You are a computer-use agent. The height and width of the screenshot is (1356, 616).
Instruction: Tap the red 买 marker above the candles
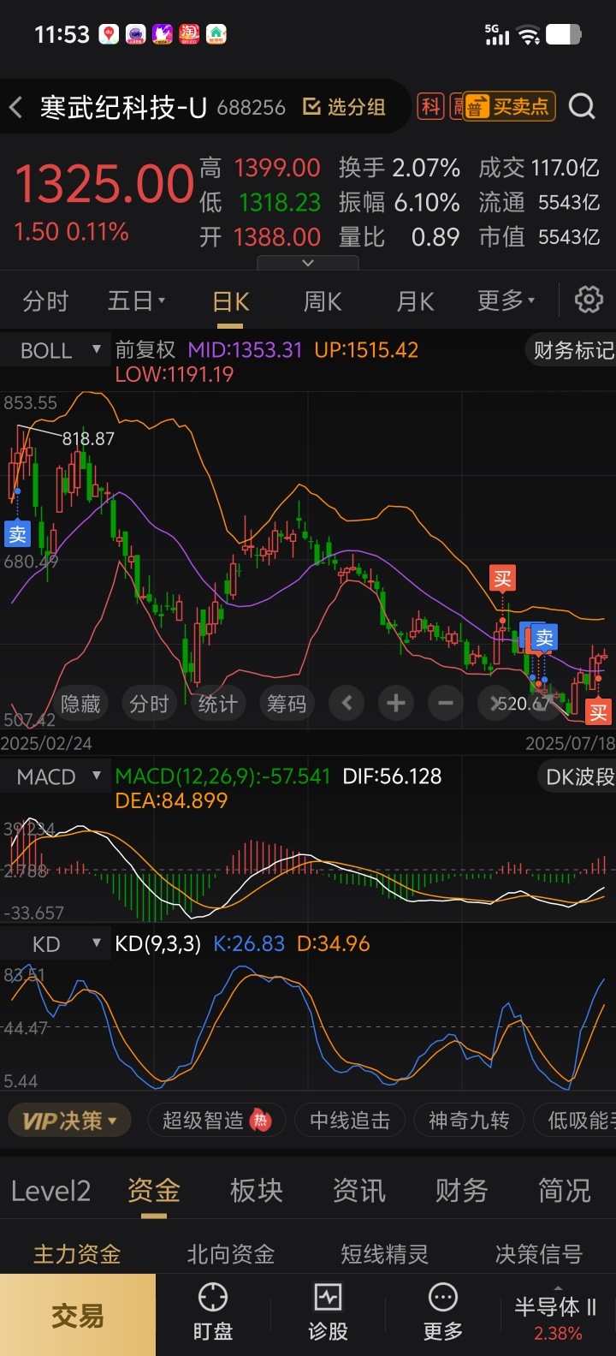click(502, 579)
